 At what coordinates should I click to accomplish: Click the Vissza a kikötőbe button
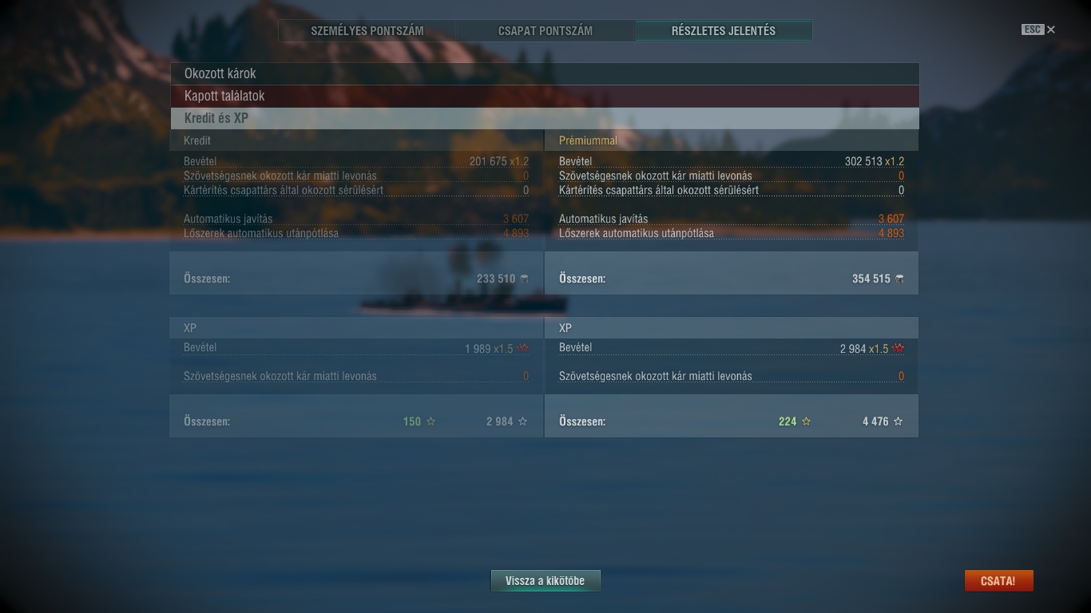point(545,581)
